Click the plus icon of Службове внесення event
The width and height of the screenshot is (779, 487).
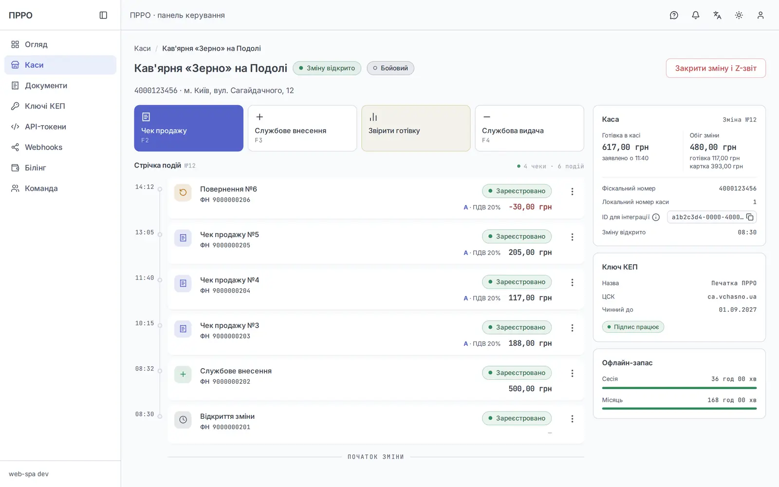coord(183,374)
